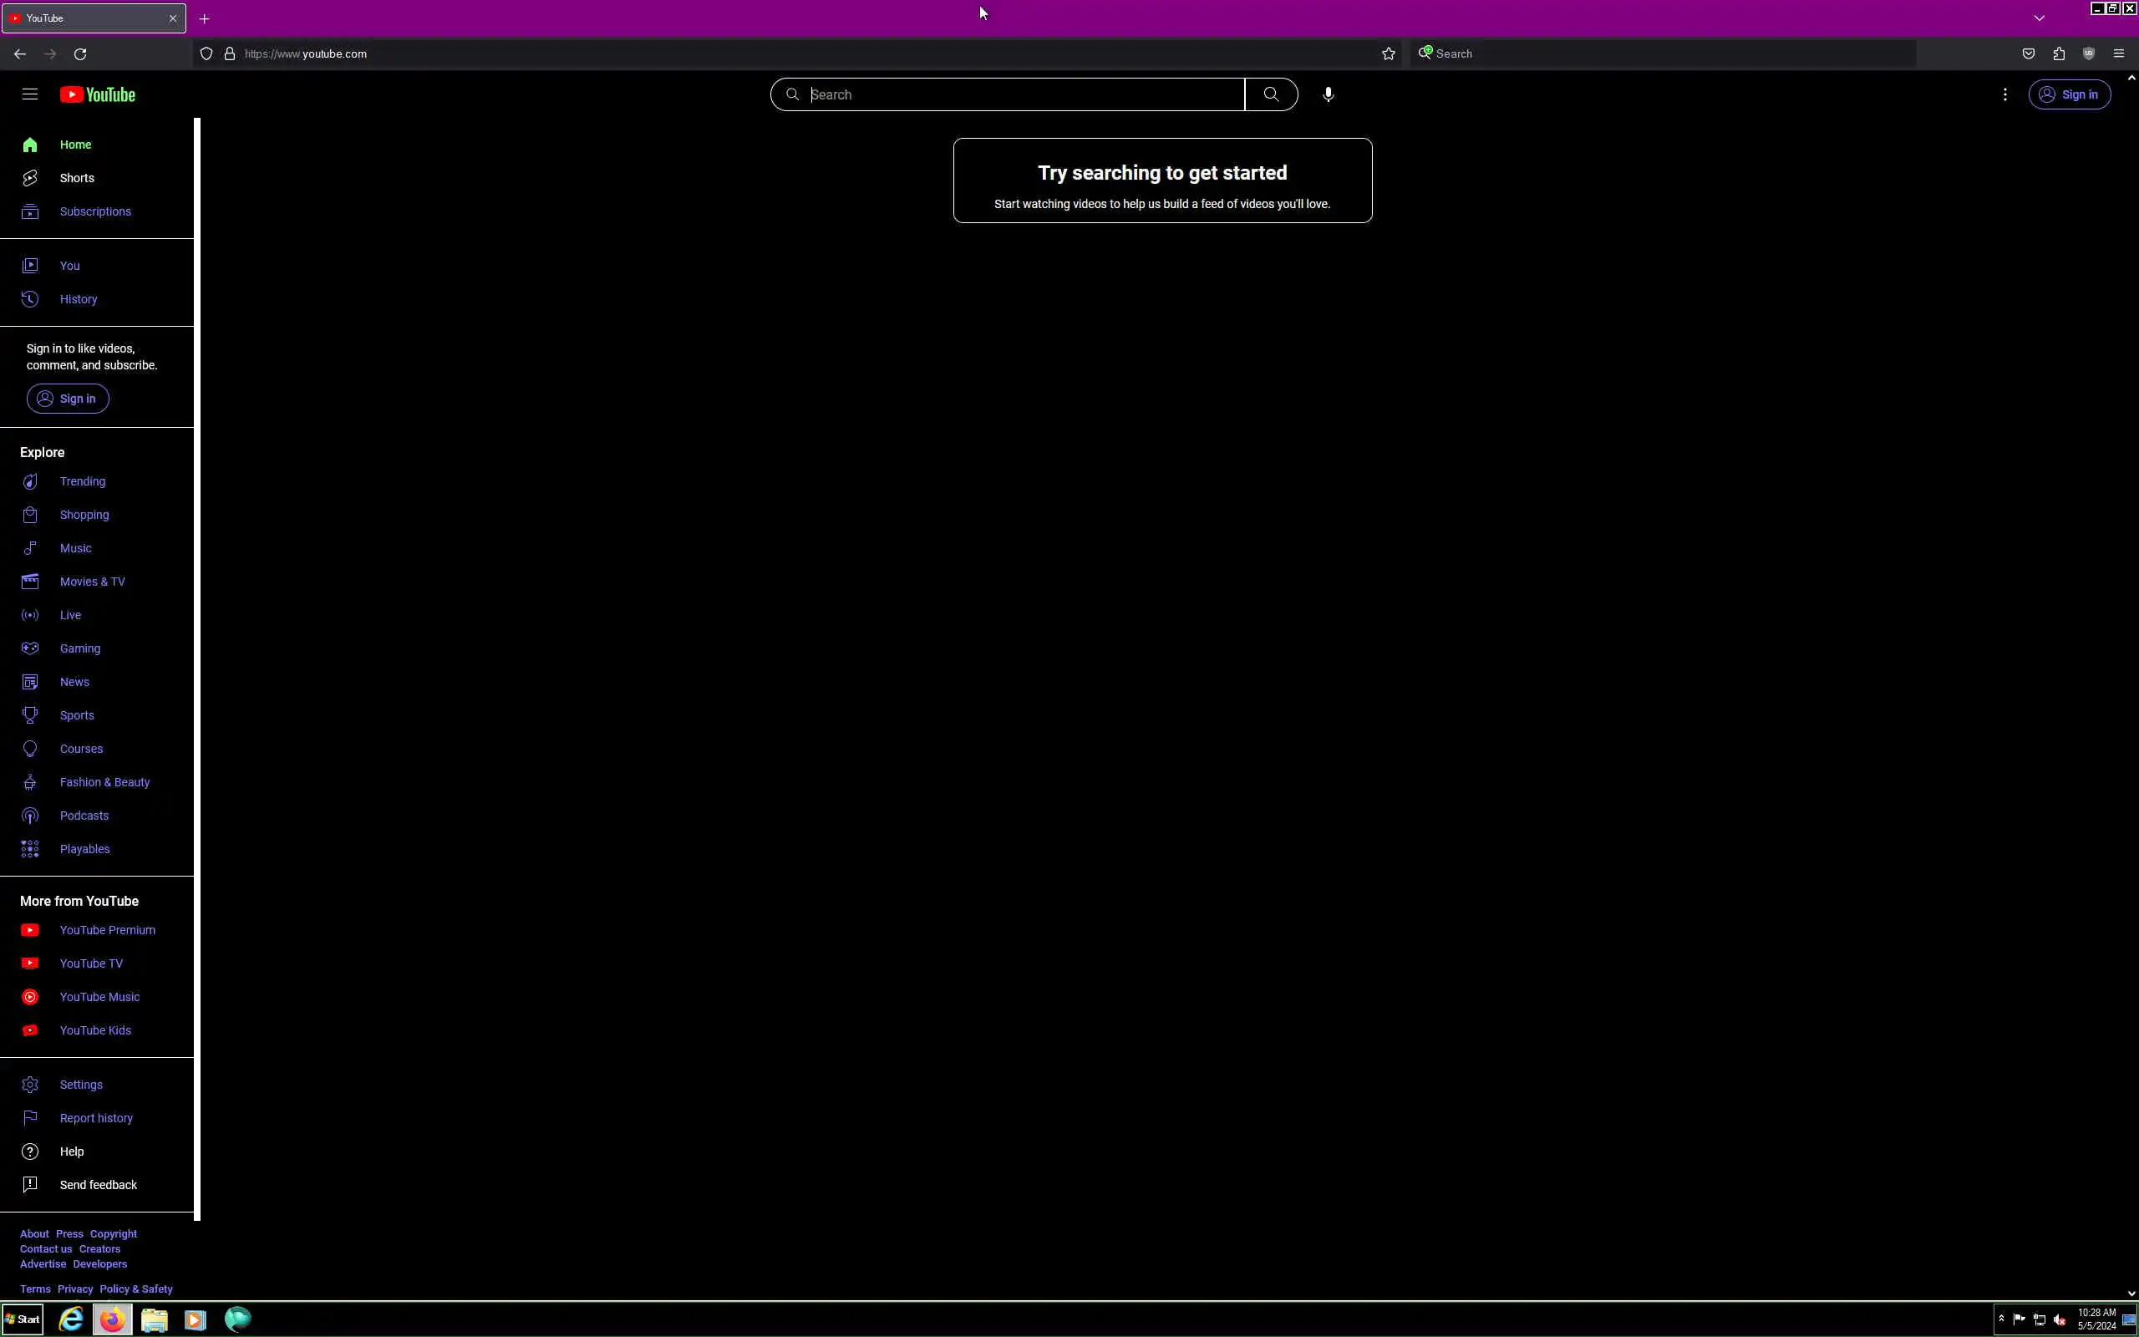2139x1337 pixels.
Task: Open Firefox application hamburger menu
Action: coord(2119,54)
